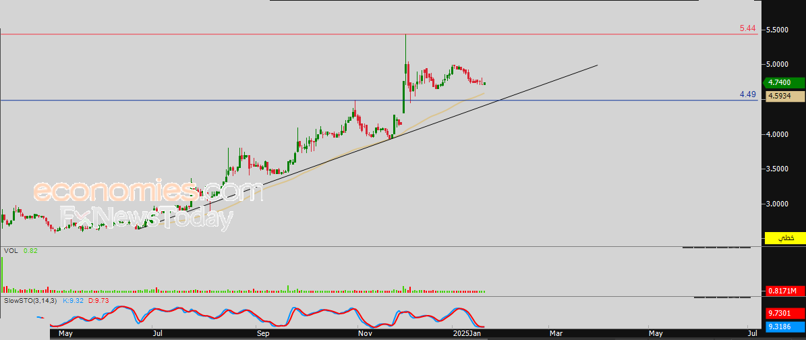Screen dimensions: 806x340
Task: Click the 3.5000 price axis value
Action: click(x=778, y=169)
